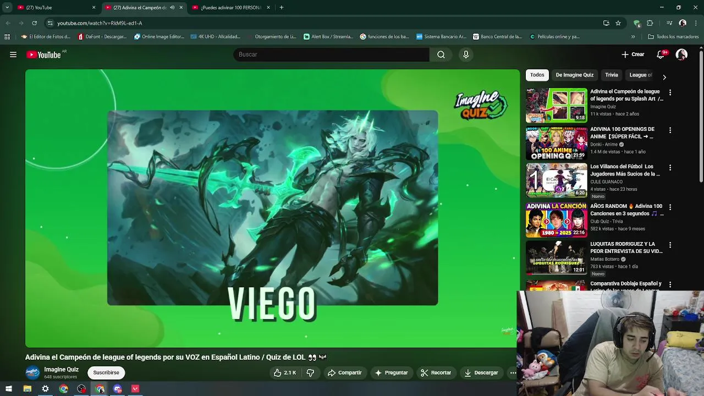Install app icon in the address bar
This screenshot has width=704, height=396.
(606, 23)
